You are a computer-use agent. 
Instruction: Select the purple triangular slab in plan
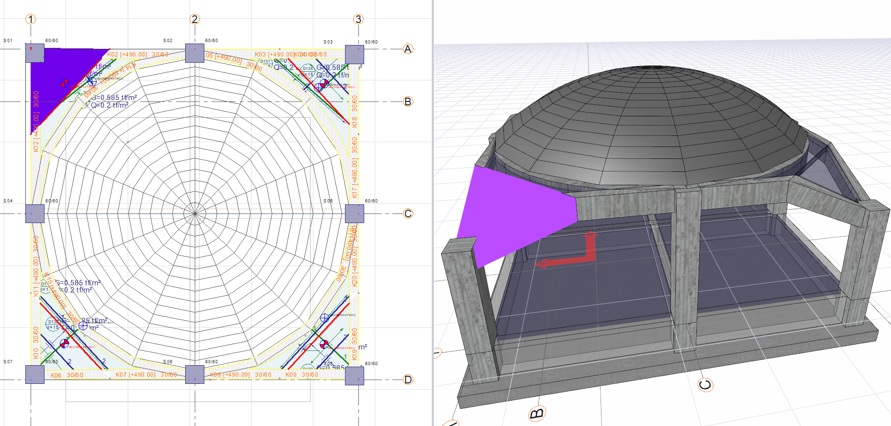pos(55,77)
